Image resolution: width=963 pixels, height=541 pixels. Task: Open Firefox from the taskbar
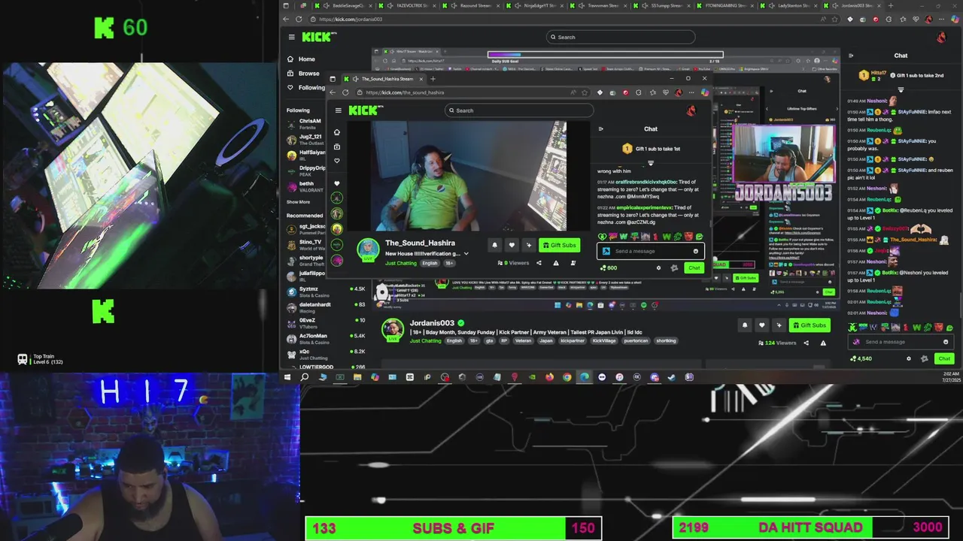549,377
